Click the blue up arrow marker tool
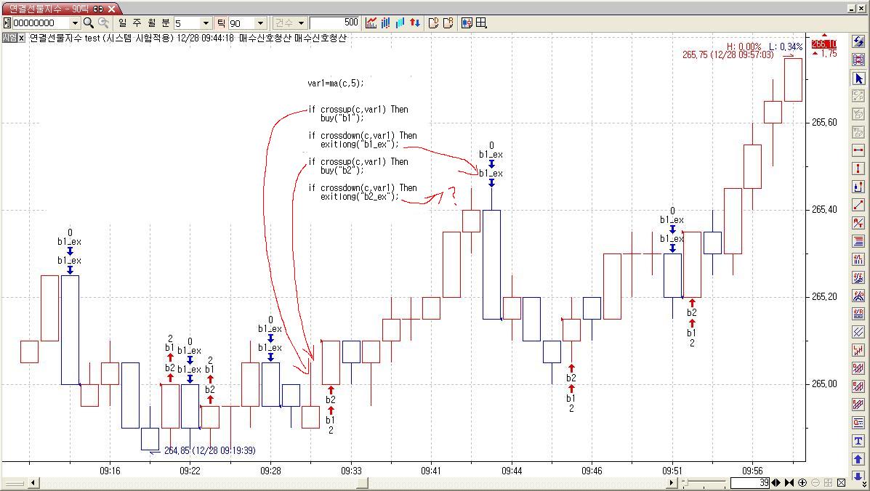Image resolution: width=870 pixels, height=491 pixels. coord(858,459)
